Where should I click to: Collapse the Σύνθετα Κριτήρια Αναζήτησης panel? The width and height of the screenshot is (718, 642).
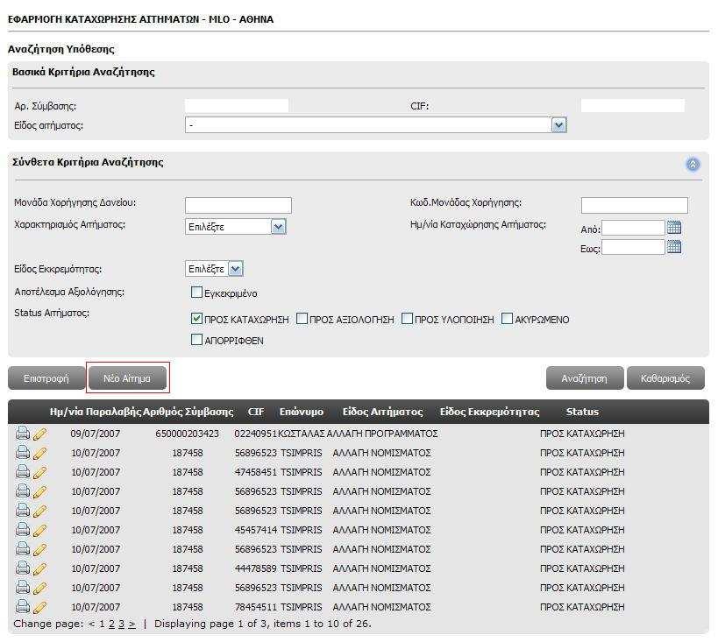point(693,165)
